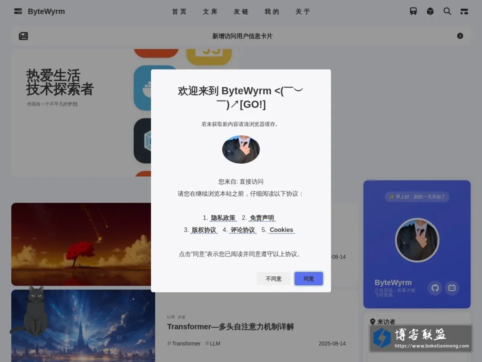Click the ByteWyrm site title
The image size is (482, 362).
pyautogui.click(x=46, y=11)
